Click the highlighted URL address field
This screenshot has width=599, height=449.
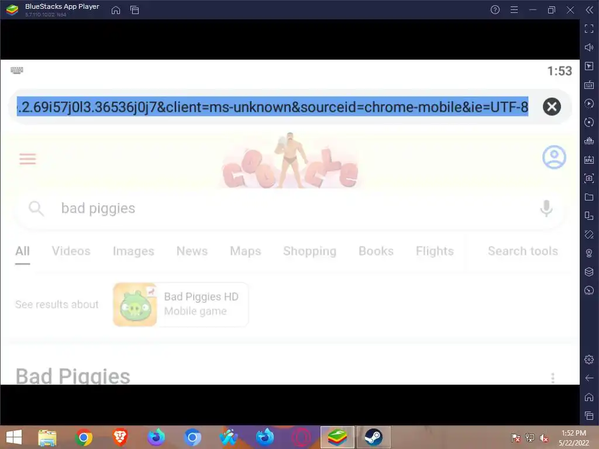(273, 106)
